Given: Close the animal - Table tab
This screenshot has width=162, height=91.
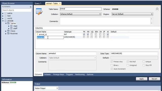Looking at the screenshot, I should point(60,4).
